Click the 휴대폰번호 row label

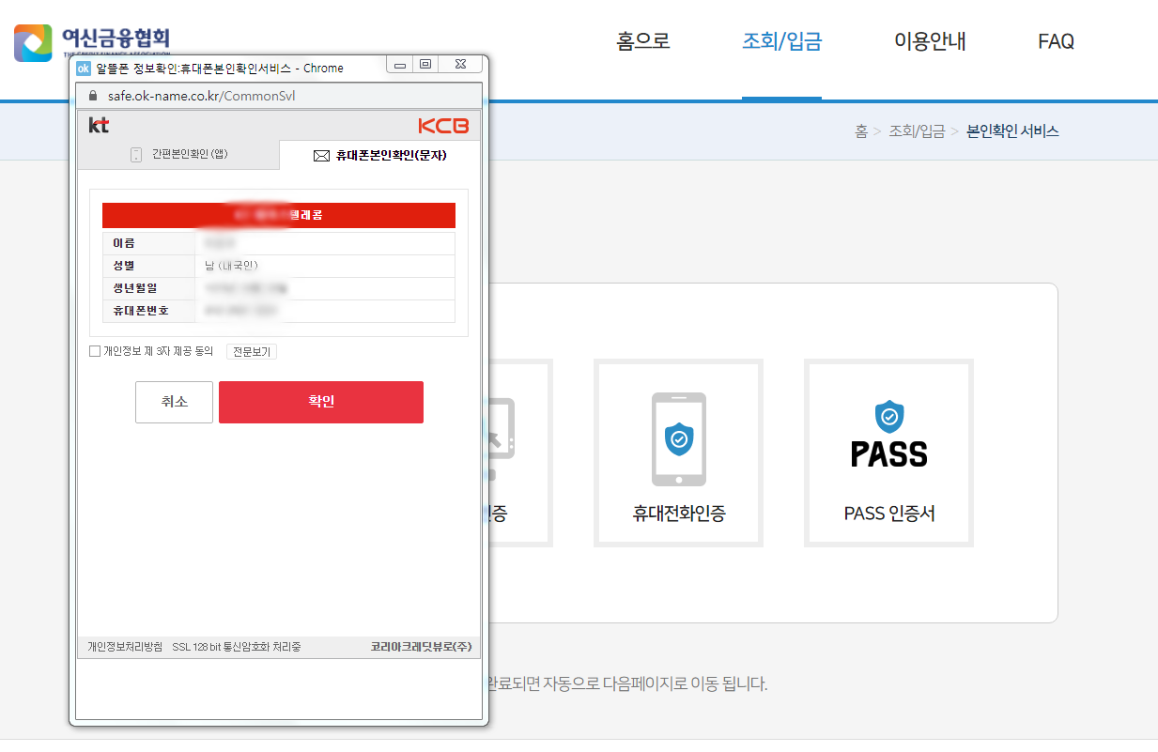click(x=141, y=311)
